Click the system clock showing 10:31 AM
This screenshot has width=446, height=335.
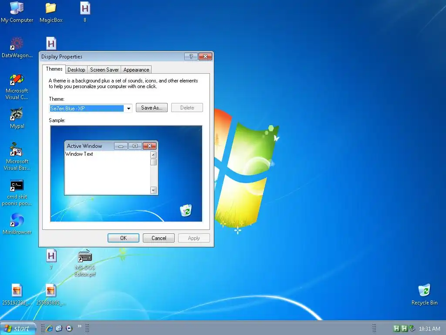pyautogui.click(x=429, y=329)
